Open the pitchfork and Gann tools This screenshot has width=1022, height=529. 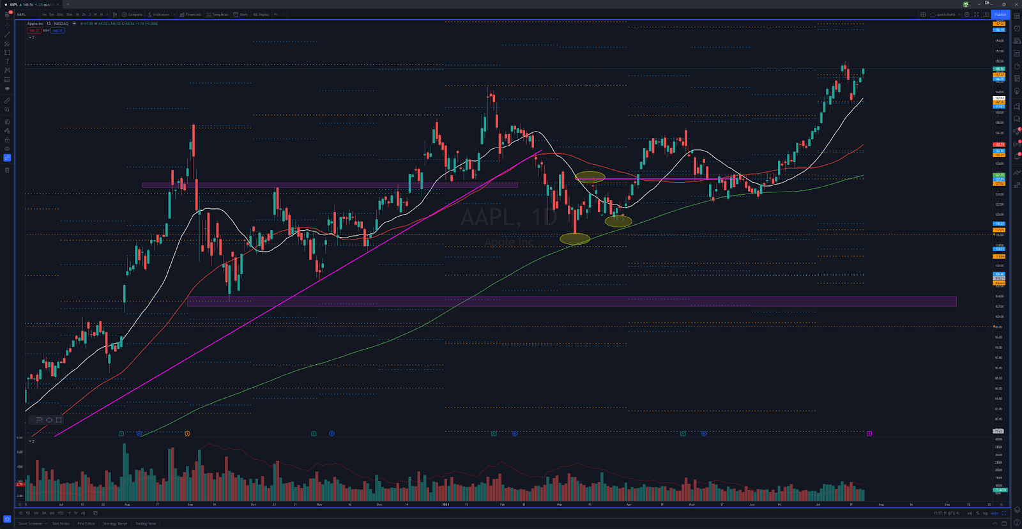(x=7, y=43)
